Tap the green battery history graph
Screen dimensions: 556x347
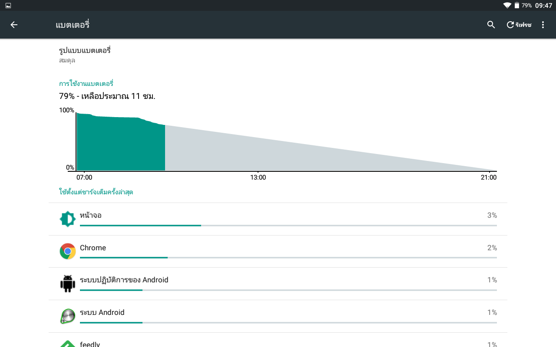tap(121, 143)
